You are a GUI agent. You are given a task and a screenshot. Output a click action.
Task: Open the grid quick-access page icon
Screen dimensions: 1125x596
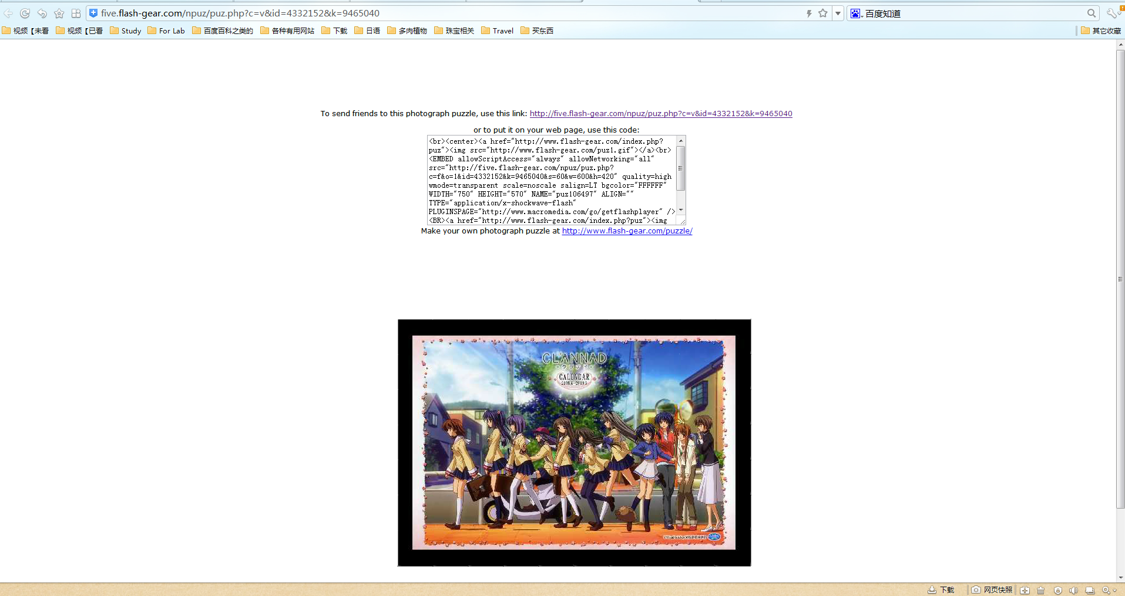(76, 13)
